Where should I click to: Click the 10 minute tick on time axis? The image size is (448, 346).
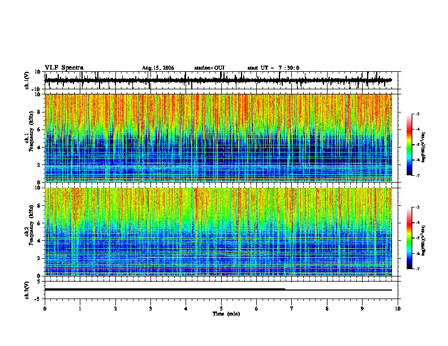[x=398, y=309]
